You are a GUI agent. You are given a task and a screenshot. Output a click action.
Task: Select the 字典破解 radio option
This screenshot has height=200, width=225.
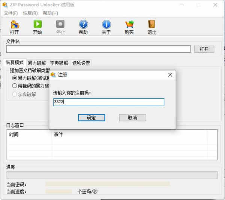(15, 94)
